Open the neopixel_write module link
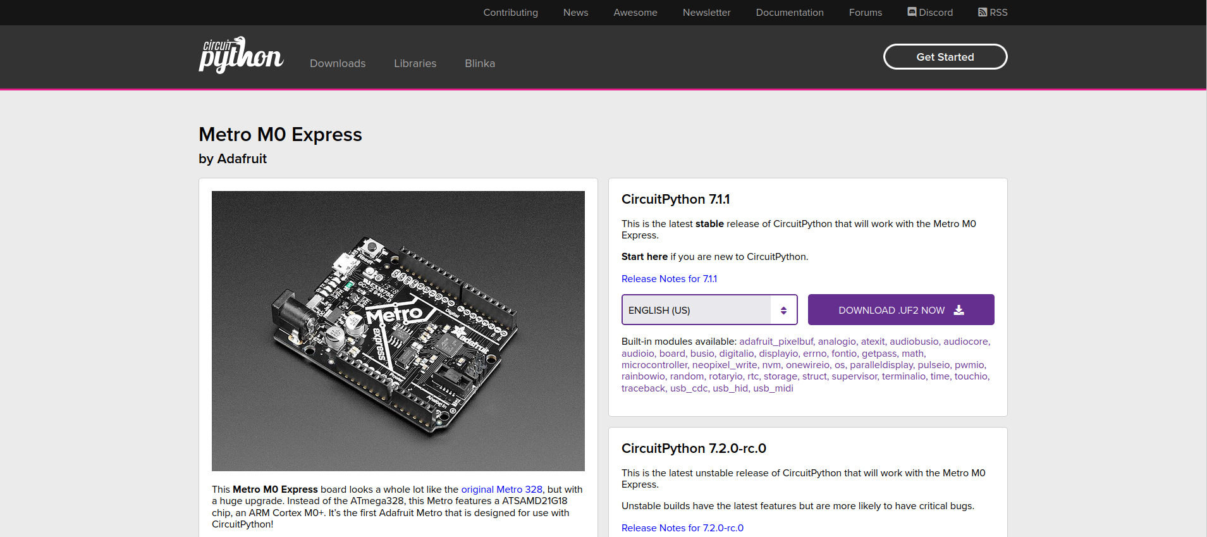 tap(725, 365)
